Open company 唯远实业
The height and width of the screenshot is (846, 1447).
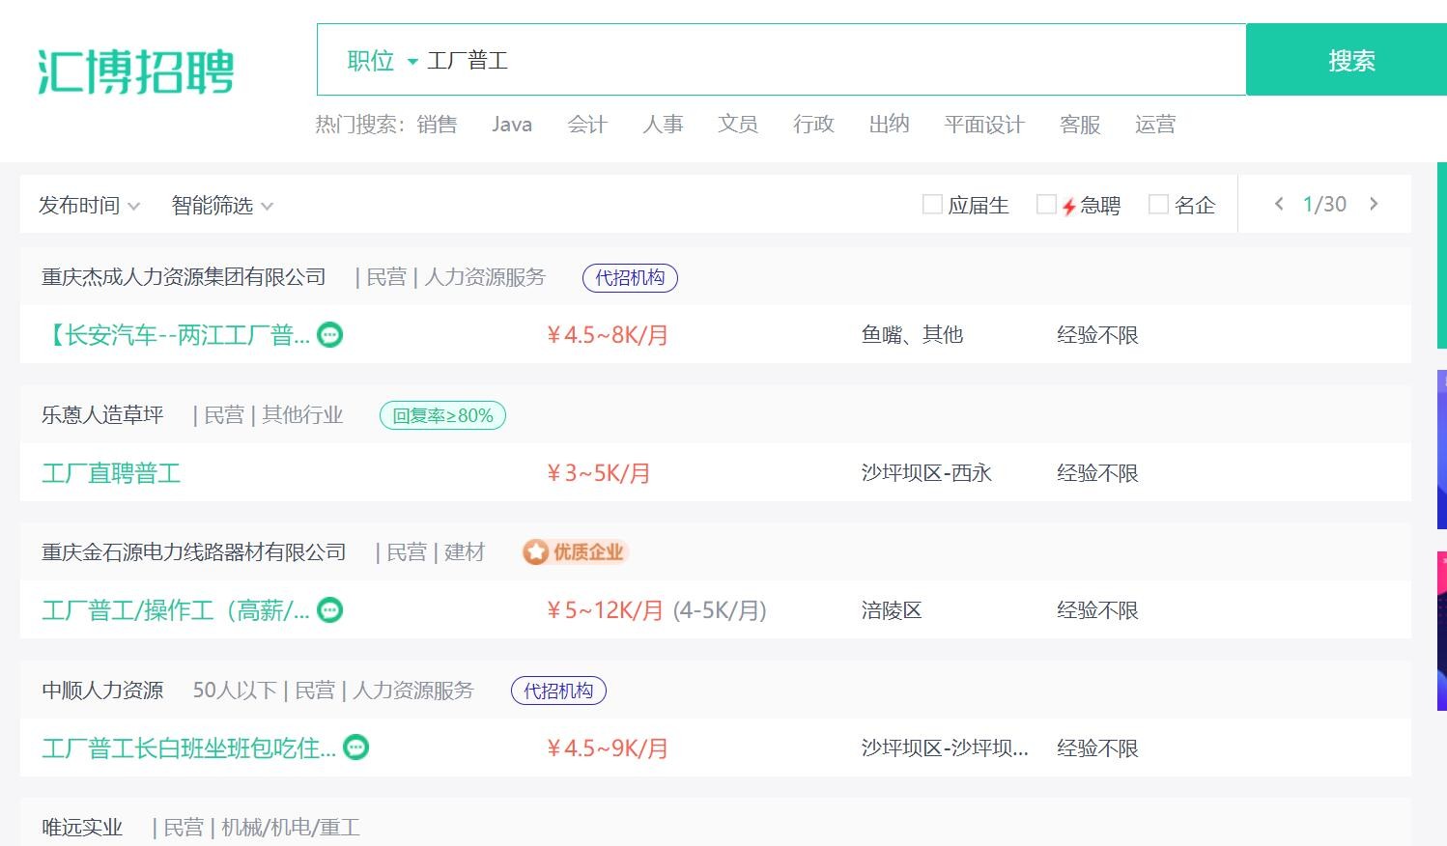point(82,828)
